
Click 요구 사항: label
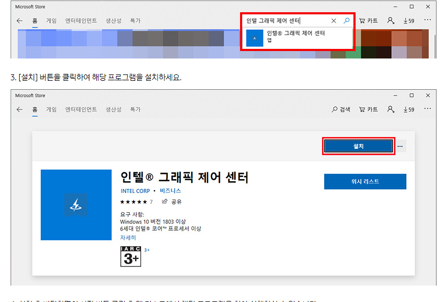(x=132, y=214)
